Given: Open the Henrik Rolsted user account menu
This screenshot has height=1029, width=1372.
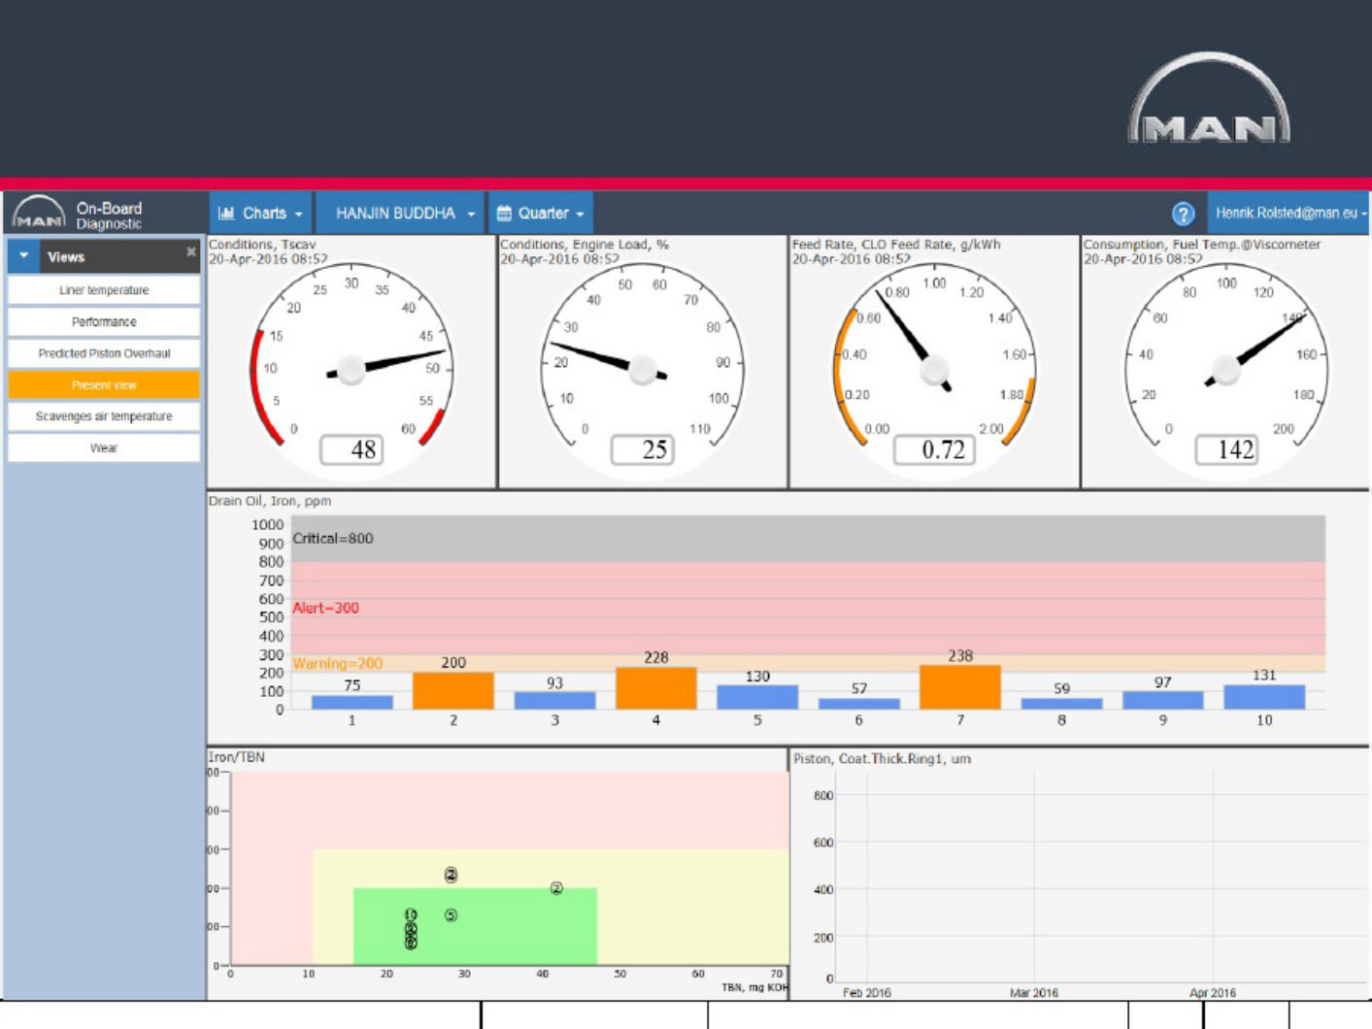Looking at the screenshot, I should [1290, 213].
